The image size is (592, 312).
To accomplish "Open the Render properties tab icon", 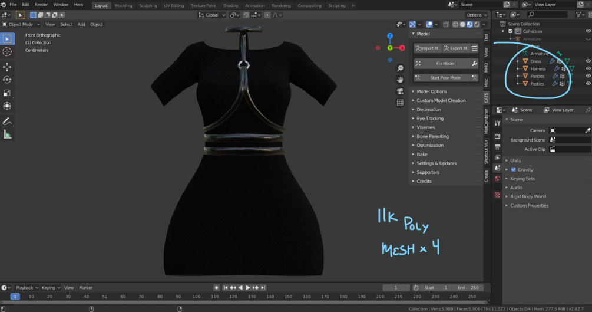I will coord(497,136).
